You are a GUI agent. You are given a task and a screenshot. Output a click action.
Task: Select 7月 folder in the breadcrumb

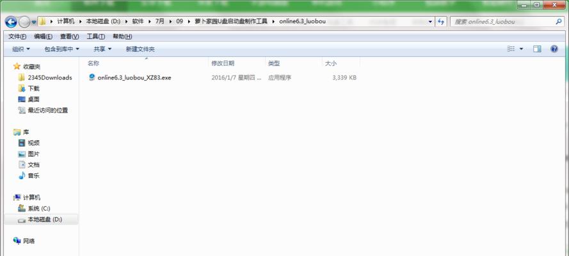159,21
